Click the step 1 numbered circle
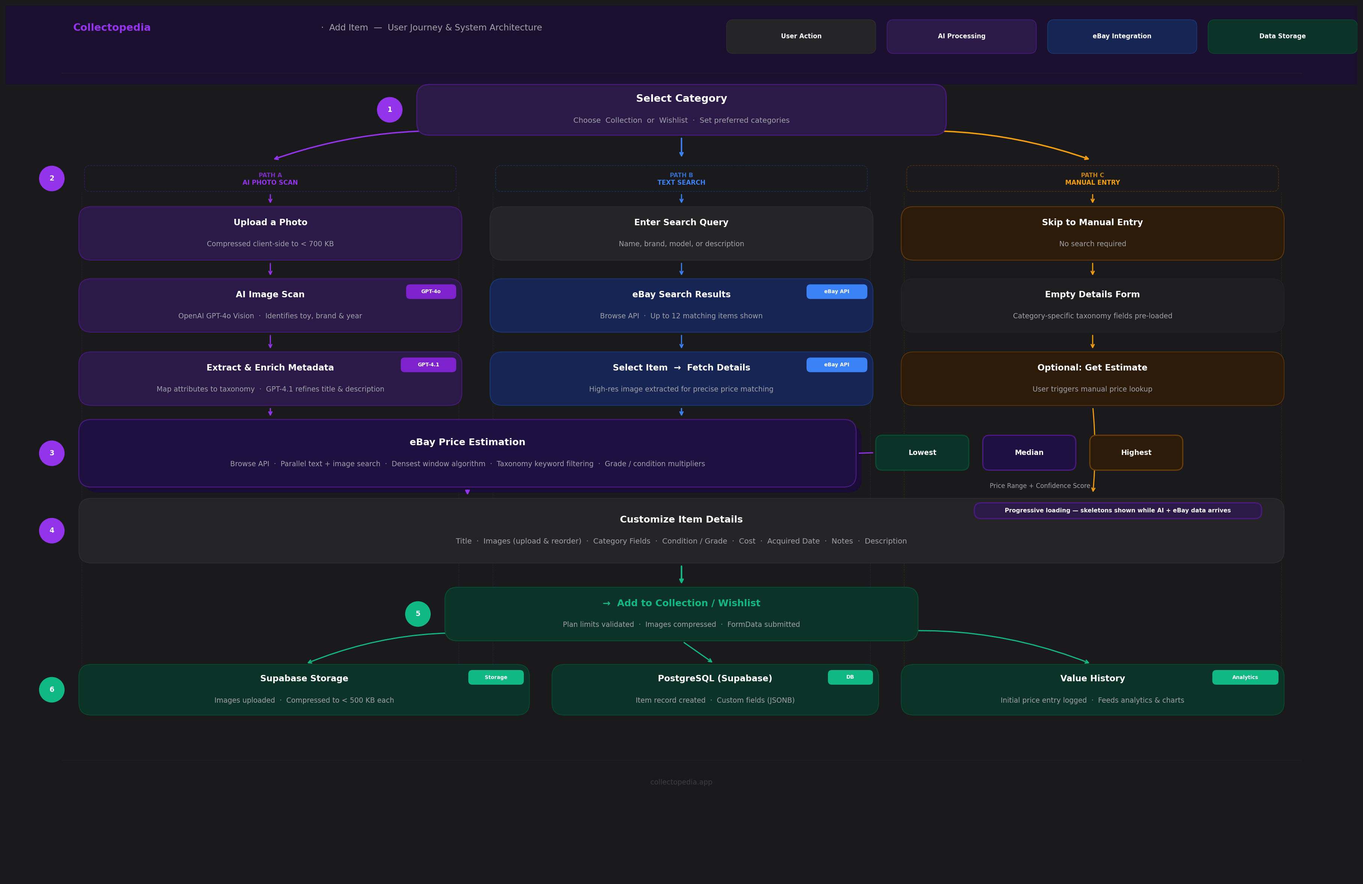The height and width of the screenshot is (884, 1363). 390,109
